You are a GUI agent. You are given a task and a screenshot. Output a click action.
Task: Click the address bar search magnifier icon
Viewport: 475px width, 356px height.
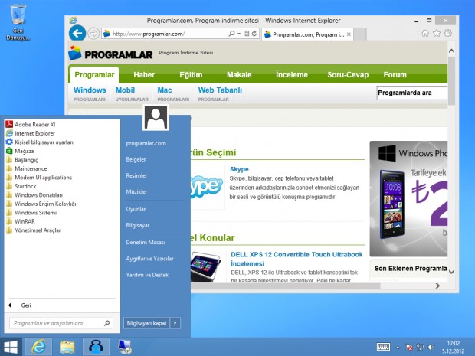(x=231, y=33)
